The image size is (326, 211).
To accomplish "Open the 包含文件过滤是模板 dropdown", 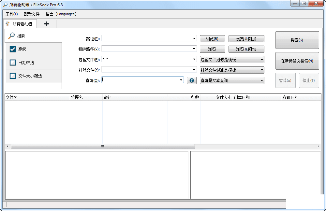I will (x=232, y=60).
